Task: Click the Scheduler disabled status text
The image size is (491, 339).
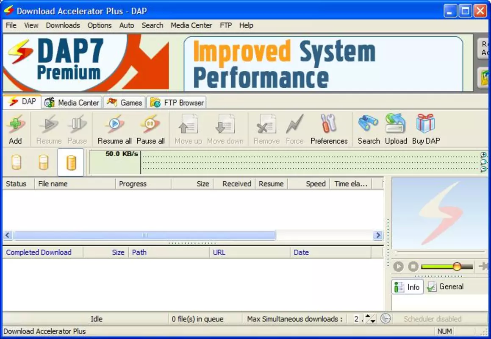Action: (x=433, y=319)
